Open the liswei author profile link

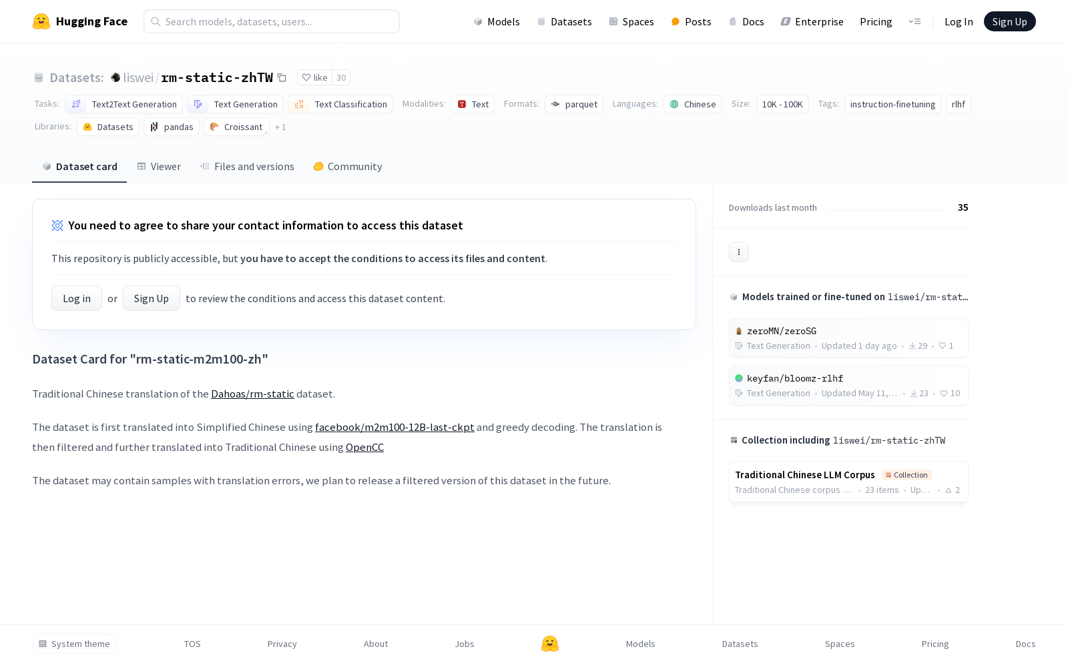(x=138, y=77)
